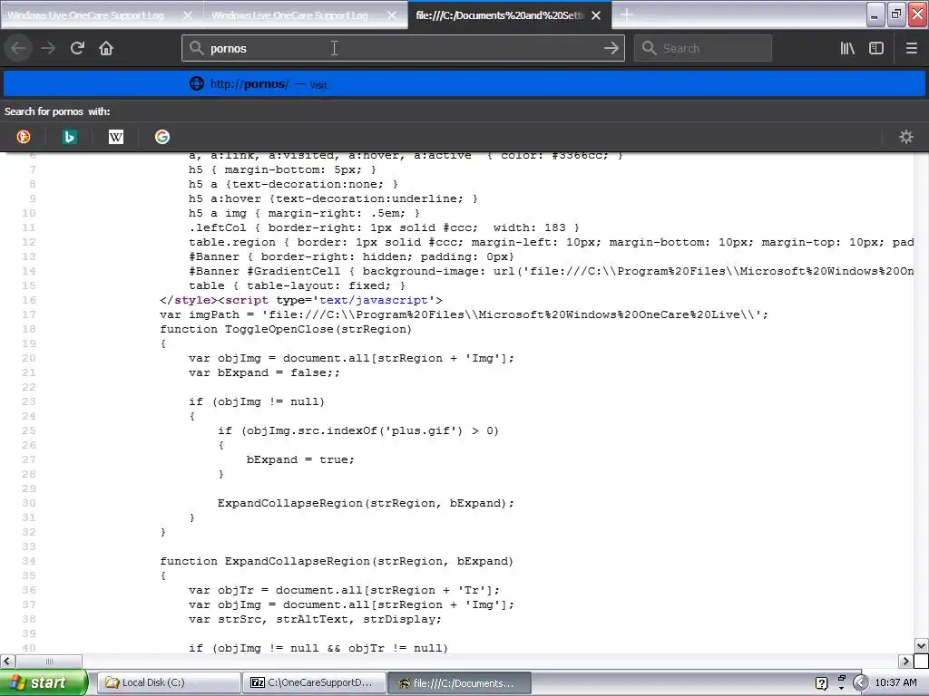
Task: Close the second Windows Live OneCare Support Log tab
Action: pos(392,15)
